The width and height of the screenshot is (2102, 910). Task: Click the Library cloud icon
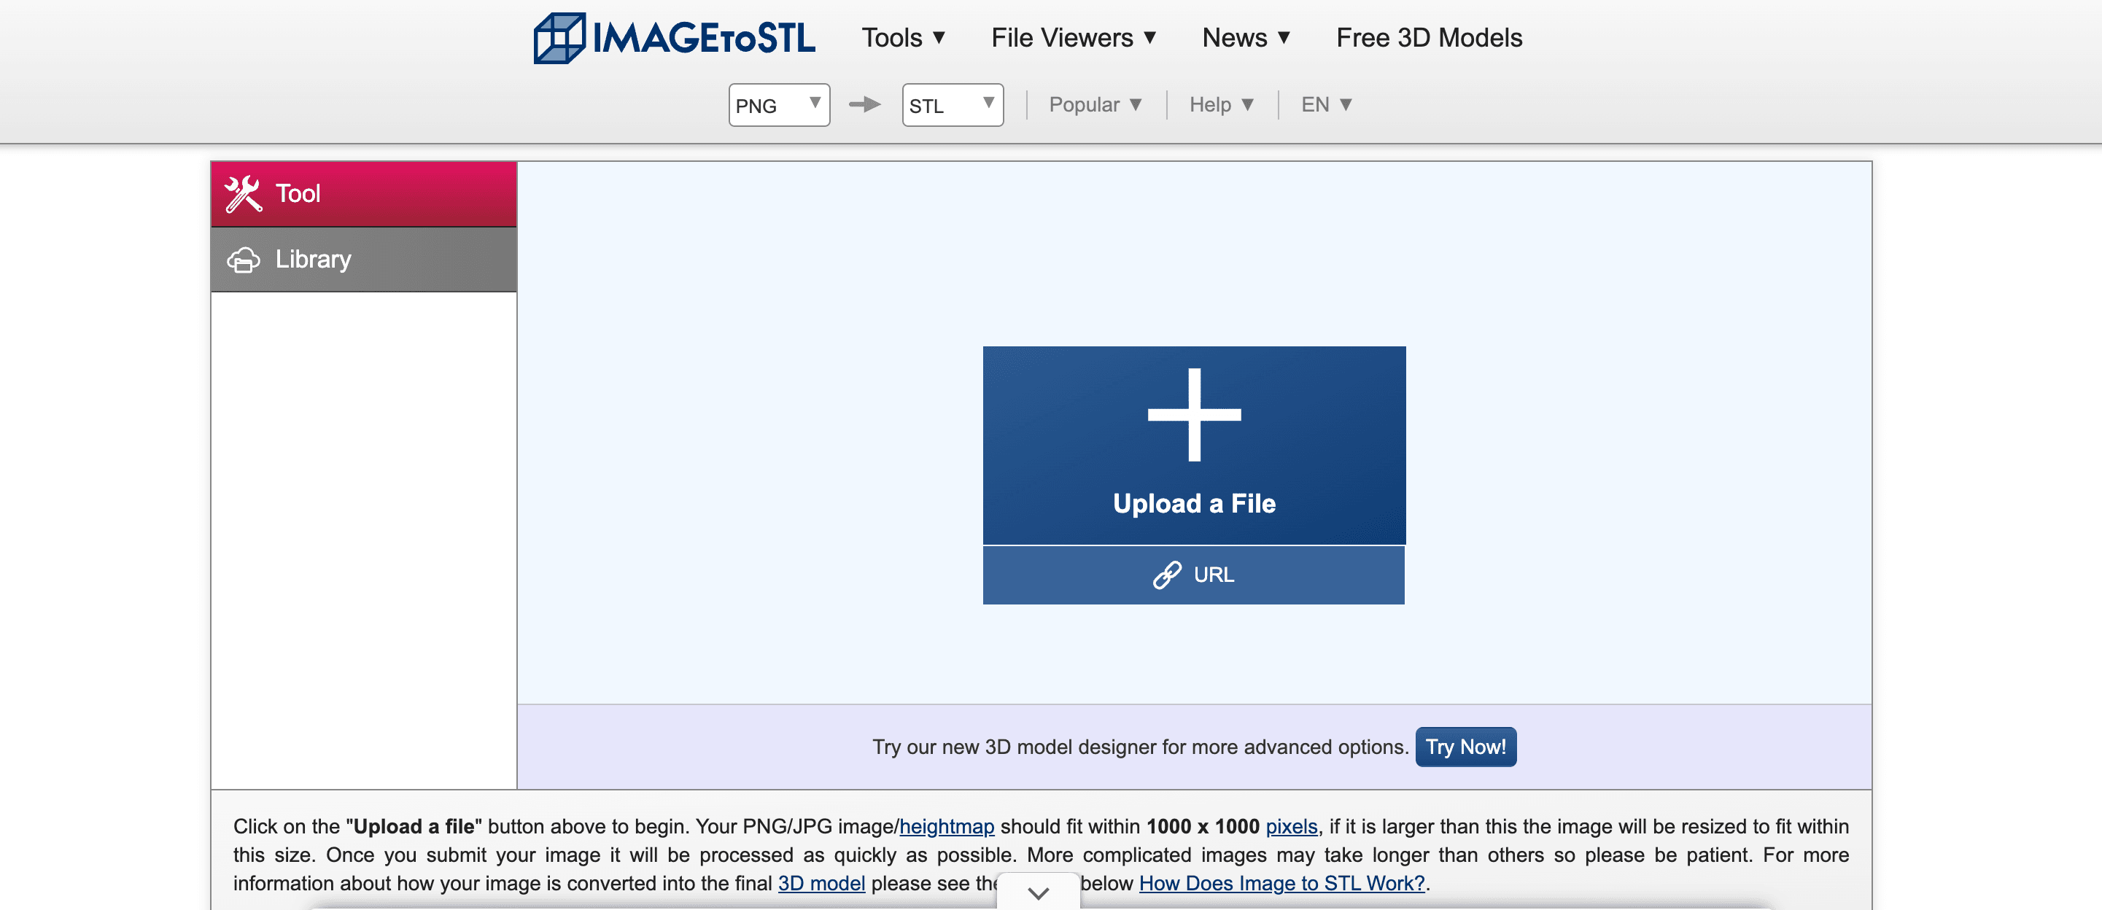pyautogui.click(x=243, y=260)
